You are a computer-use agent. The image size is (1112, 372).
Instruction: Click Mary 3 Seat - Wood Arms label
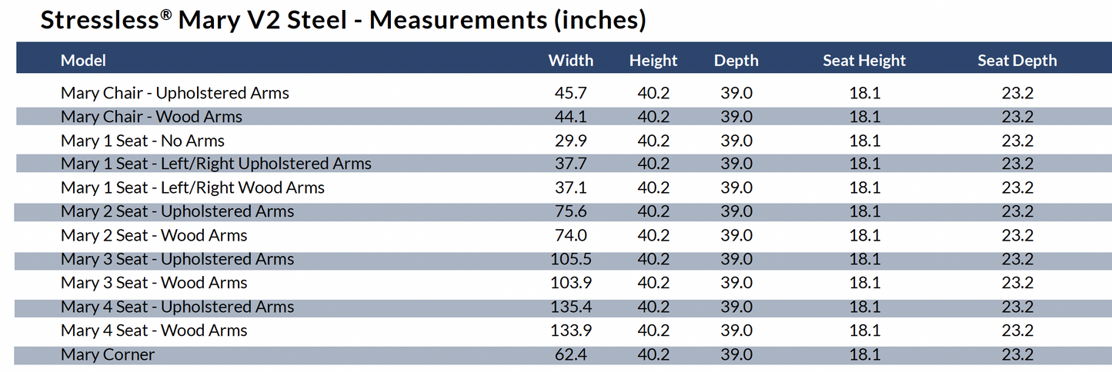[x=154, y=283]
